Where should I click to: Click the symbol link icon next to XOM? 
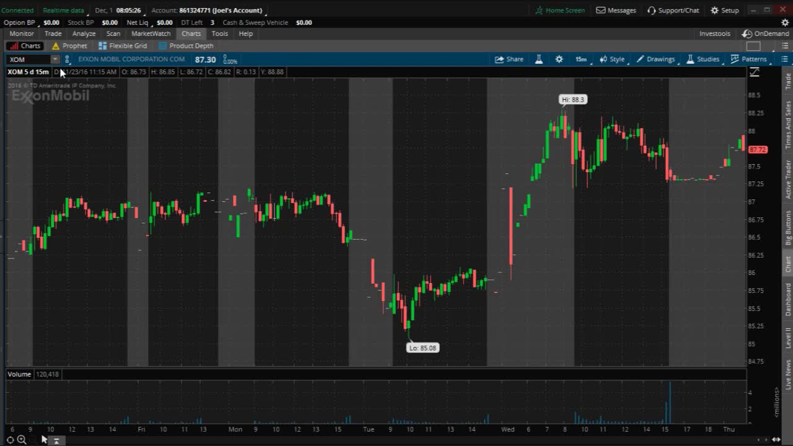pyautogui.click(x=67, y=59)
